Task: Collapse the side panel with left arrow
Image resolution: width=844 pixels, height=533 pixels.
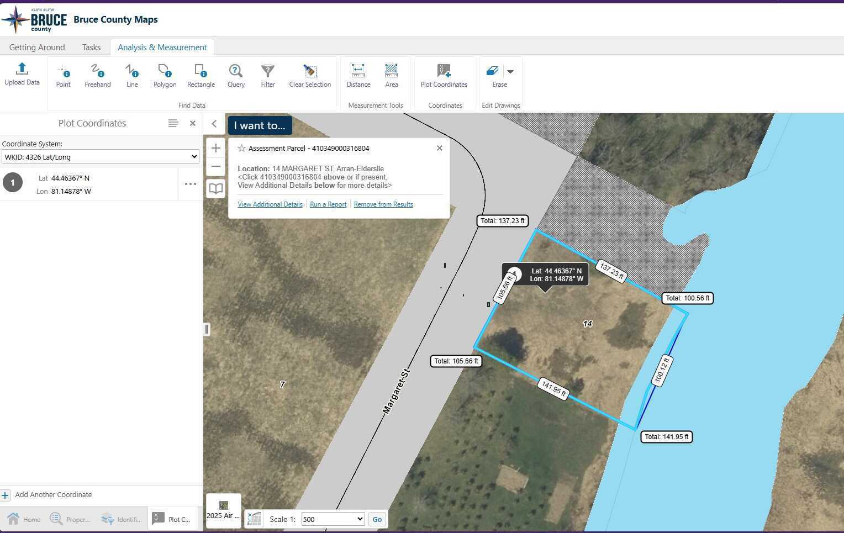Action: tap(214, 124)
